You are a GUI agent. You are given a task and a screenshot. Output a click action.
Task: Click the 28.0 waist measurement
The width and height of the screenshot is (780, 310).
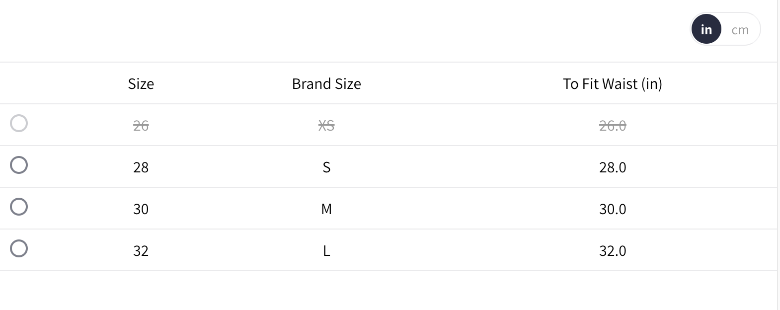click(x=612, y=167)
